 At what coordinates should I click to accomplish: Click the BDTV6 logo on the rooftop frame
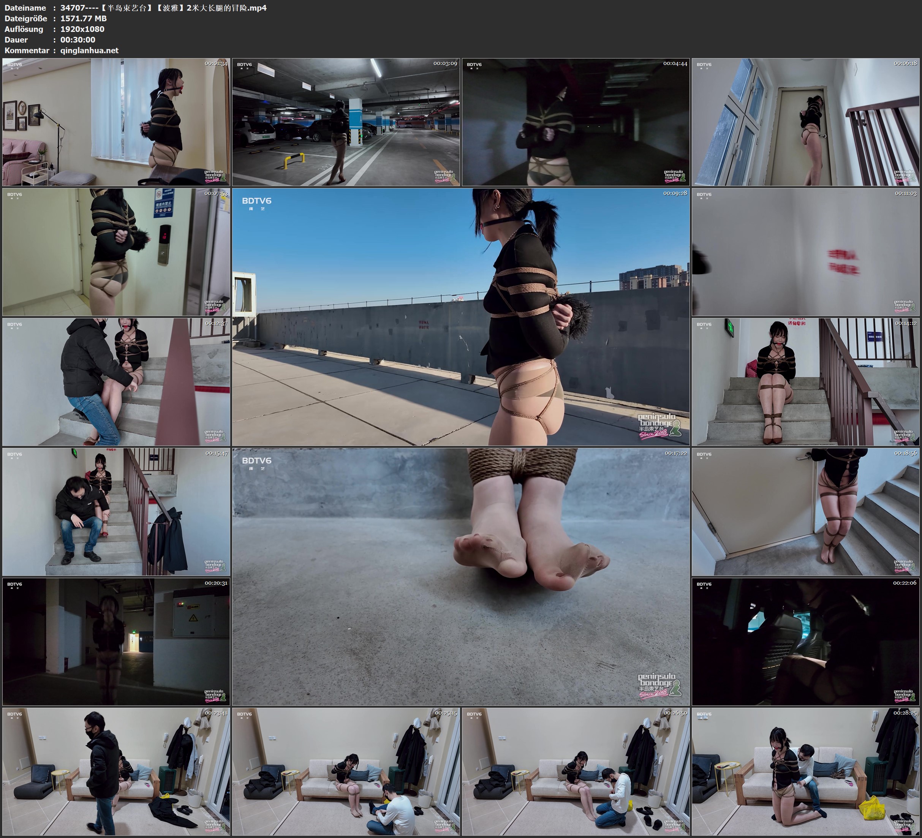[x=256, y=201]
